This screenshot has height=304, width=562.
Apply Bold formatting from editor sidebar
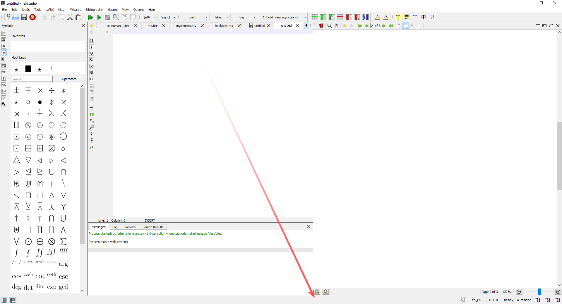tap(92, 40)
